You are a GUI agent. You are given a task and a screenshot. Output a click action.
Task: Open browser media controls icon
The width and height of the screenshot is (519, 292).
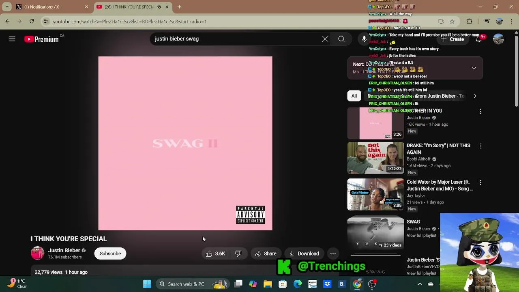[487, 21]
